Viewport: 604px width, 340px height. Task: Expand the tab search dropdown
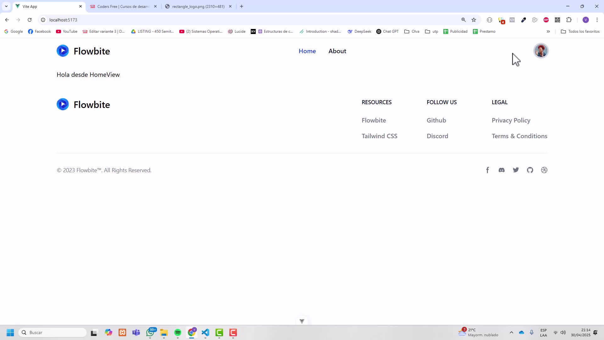point(6,6)
